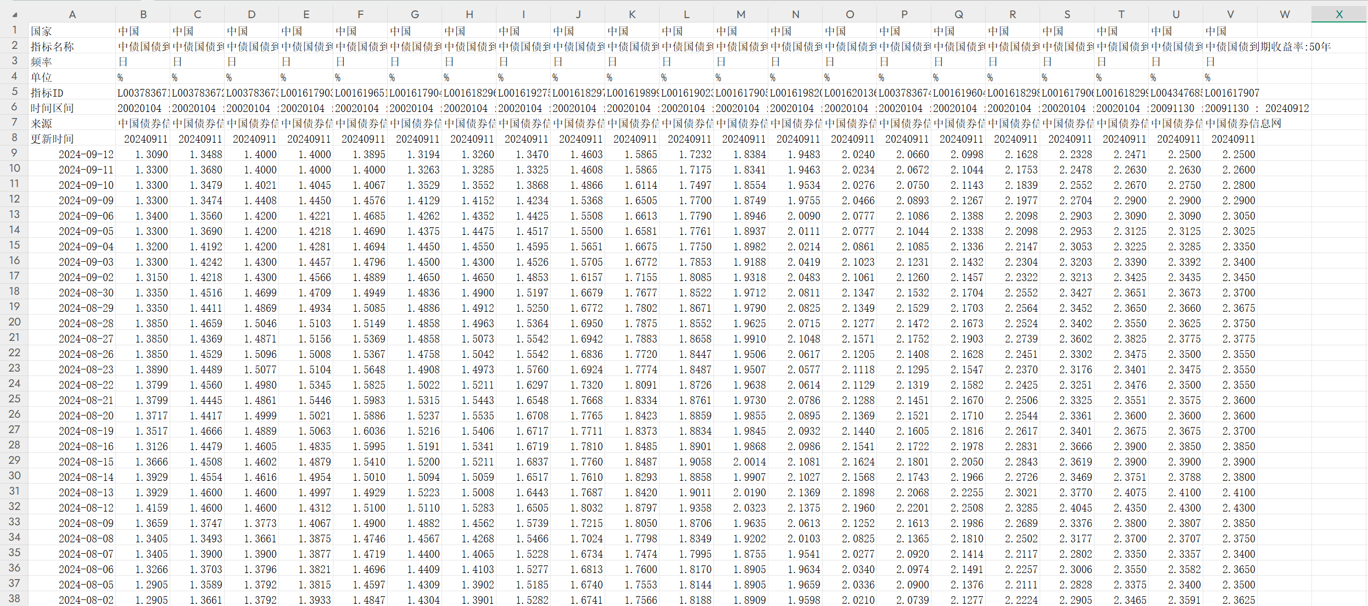The width and height of the screenshot is (1368, 606).
Task: Select the 2024-08-30 date cell
Action: [x=86, y=293]
